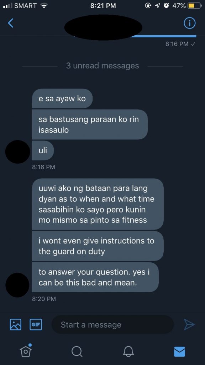
Task: Go back using the top-left chevron
Action: click(x=10, y=23)
